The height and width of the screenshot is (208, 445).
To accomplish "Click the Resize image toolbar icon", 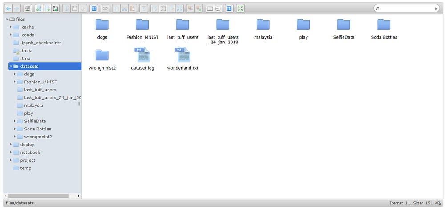I will [x=179, y=8].
